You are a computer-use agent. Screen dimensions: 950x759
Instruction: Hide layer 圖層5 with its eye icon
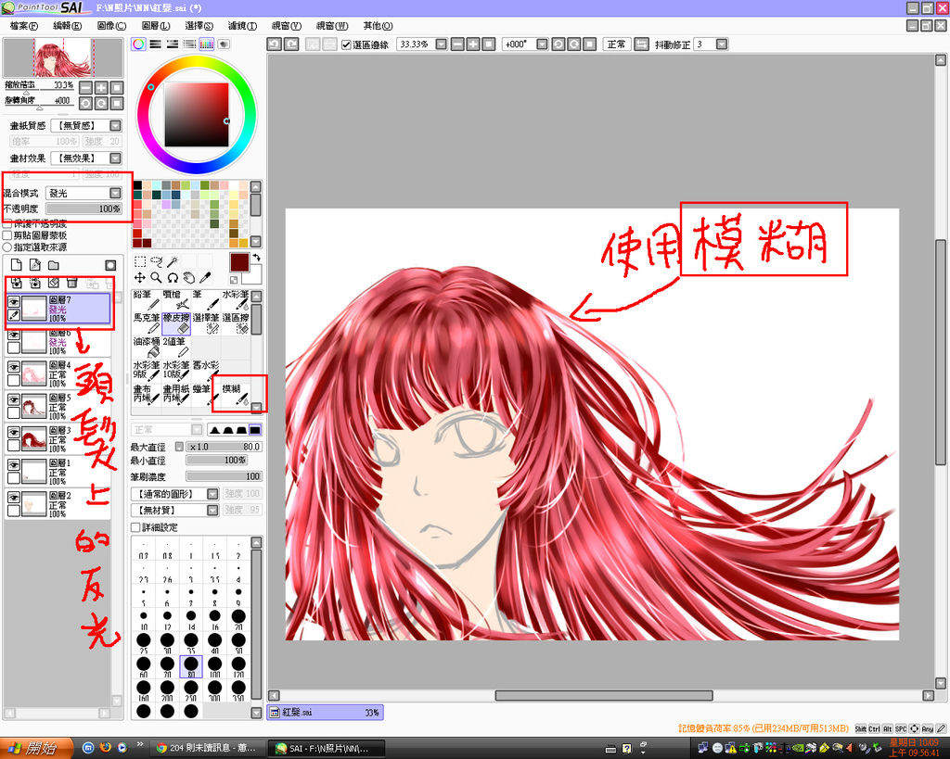[x=13, y=400]
